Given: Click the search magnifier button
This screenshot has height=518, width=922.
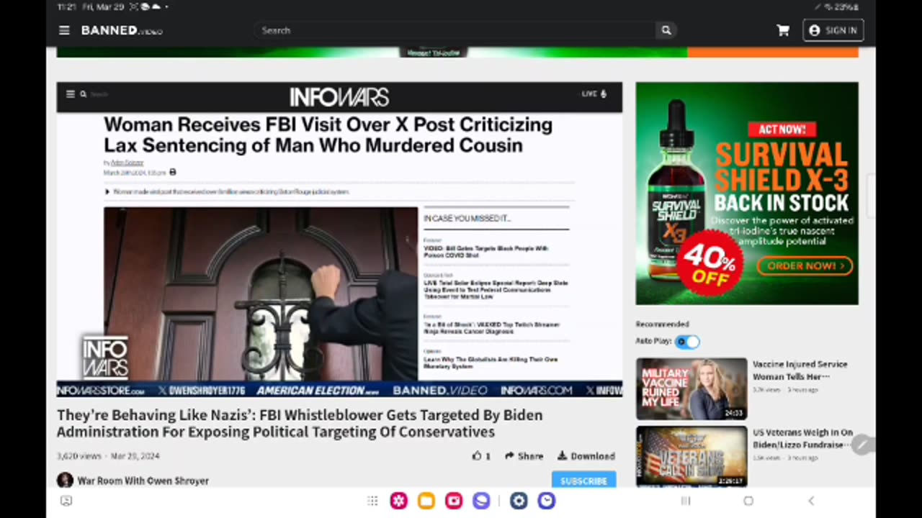Looking at the screenshot, I should tap(666, 30).
